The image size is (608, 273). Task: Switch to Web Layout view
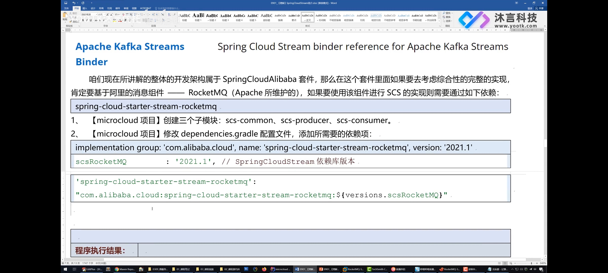tap(511, 263)
